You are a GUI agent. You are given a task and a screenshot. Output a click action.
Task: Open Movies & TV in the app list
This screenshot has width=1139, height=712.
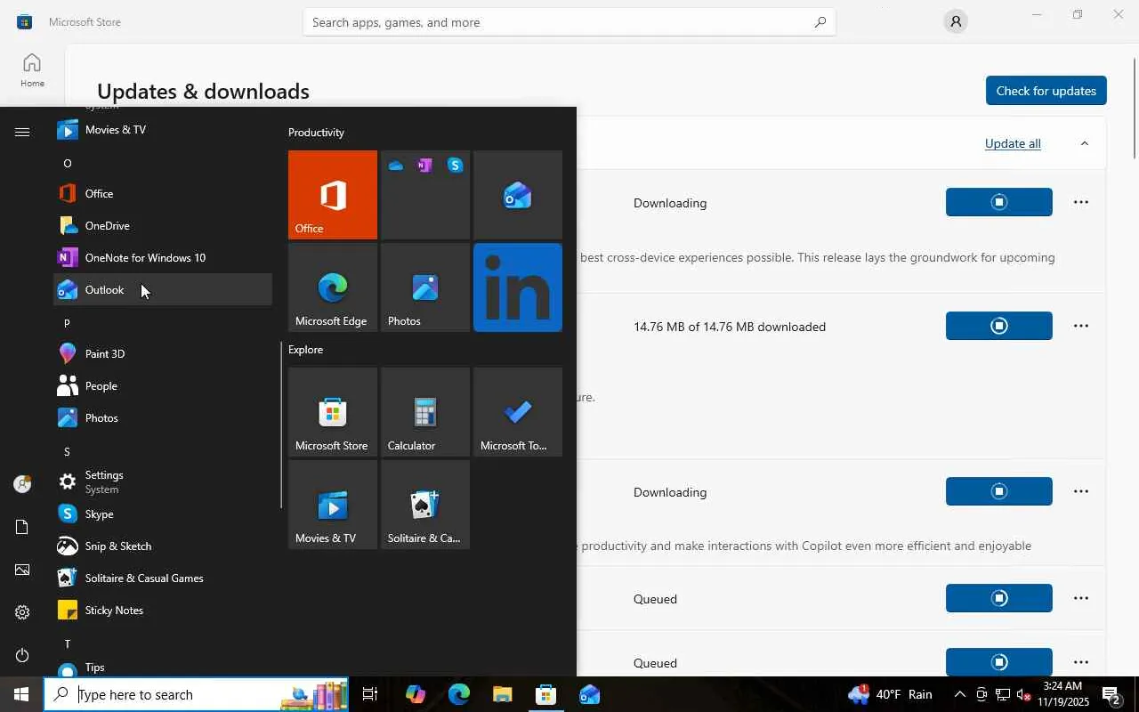click(x=163, y=129)
